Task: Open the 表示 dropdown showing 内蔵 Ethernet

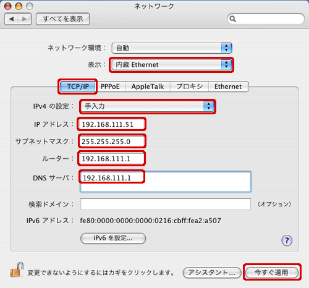Action: (x=172, y=65)
